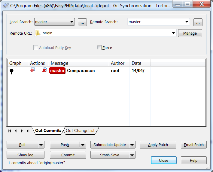Jump to first tab using navigation arrow

(10, 131)
